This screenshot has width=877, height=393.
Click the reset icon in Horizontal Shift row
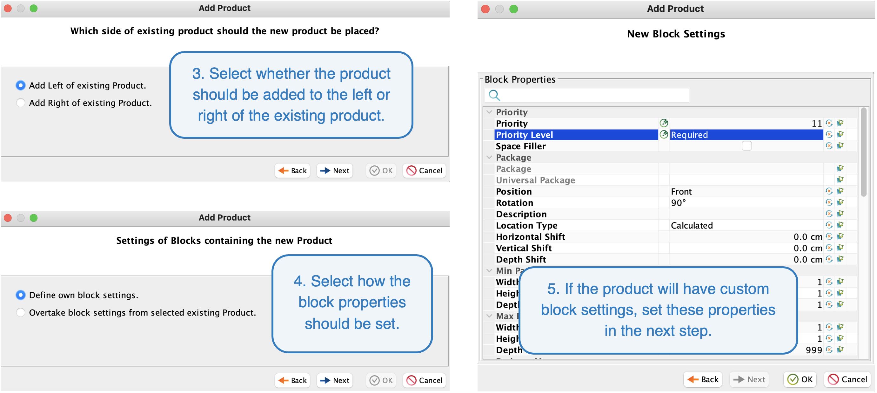click(x=829, y=236)
